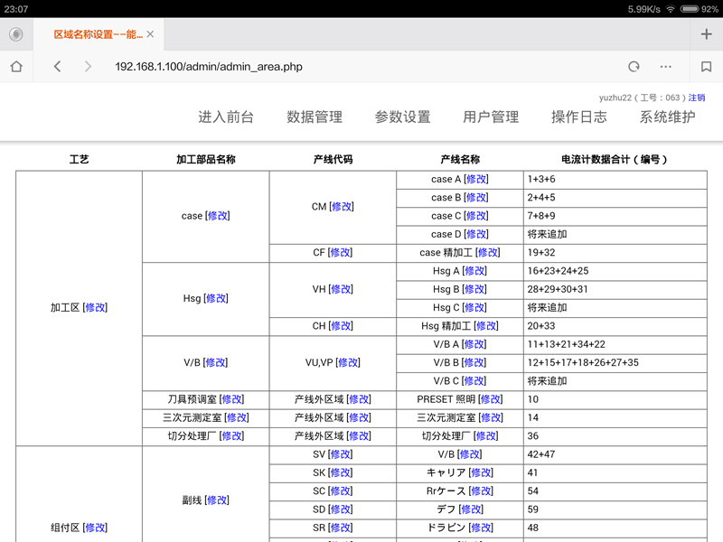Image resolution: width=723 pixels, height=542 pixels.
Task: Open the browser three-dot menu
Action: pos(666,66)
